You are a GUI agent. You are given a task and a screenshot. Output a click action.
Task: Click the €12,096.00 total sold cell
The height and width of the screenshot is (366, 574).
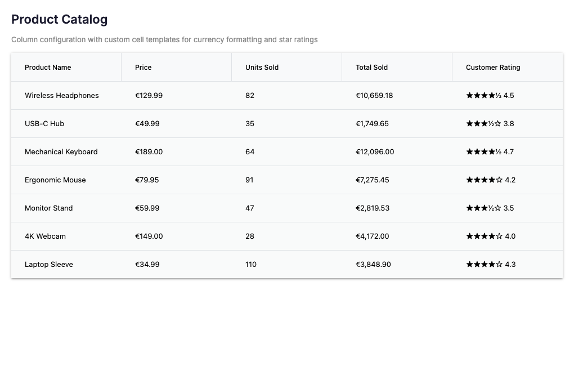[x=375, y=152]
